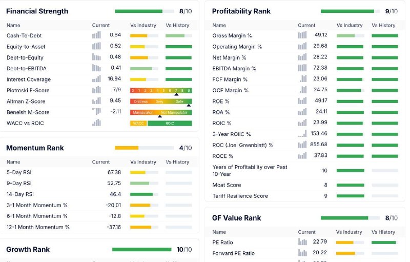Open the Beneish M-Score mini chart icon

(96, 112)
